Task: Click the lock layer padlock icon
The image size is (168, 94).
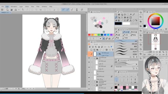Action: (99, 47)
